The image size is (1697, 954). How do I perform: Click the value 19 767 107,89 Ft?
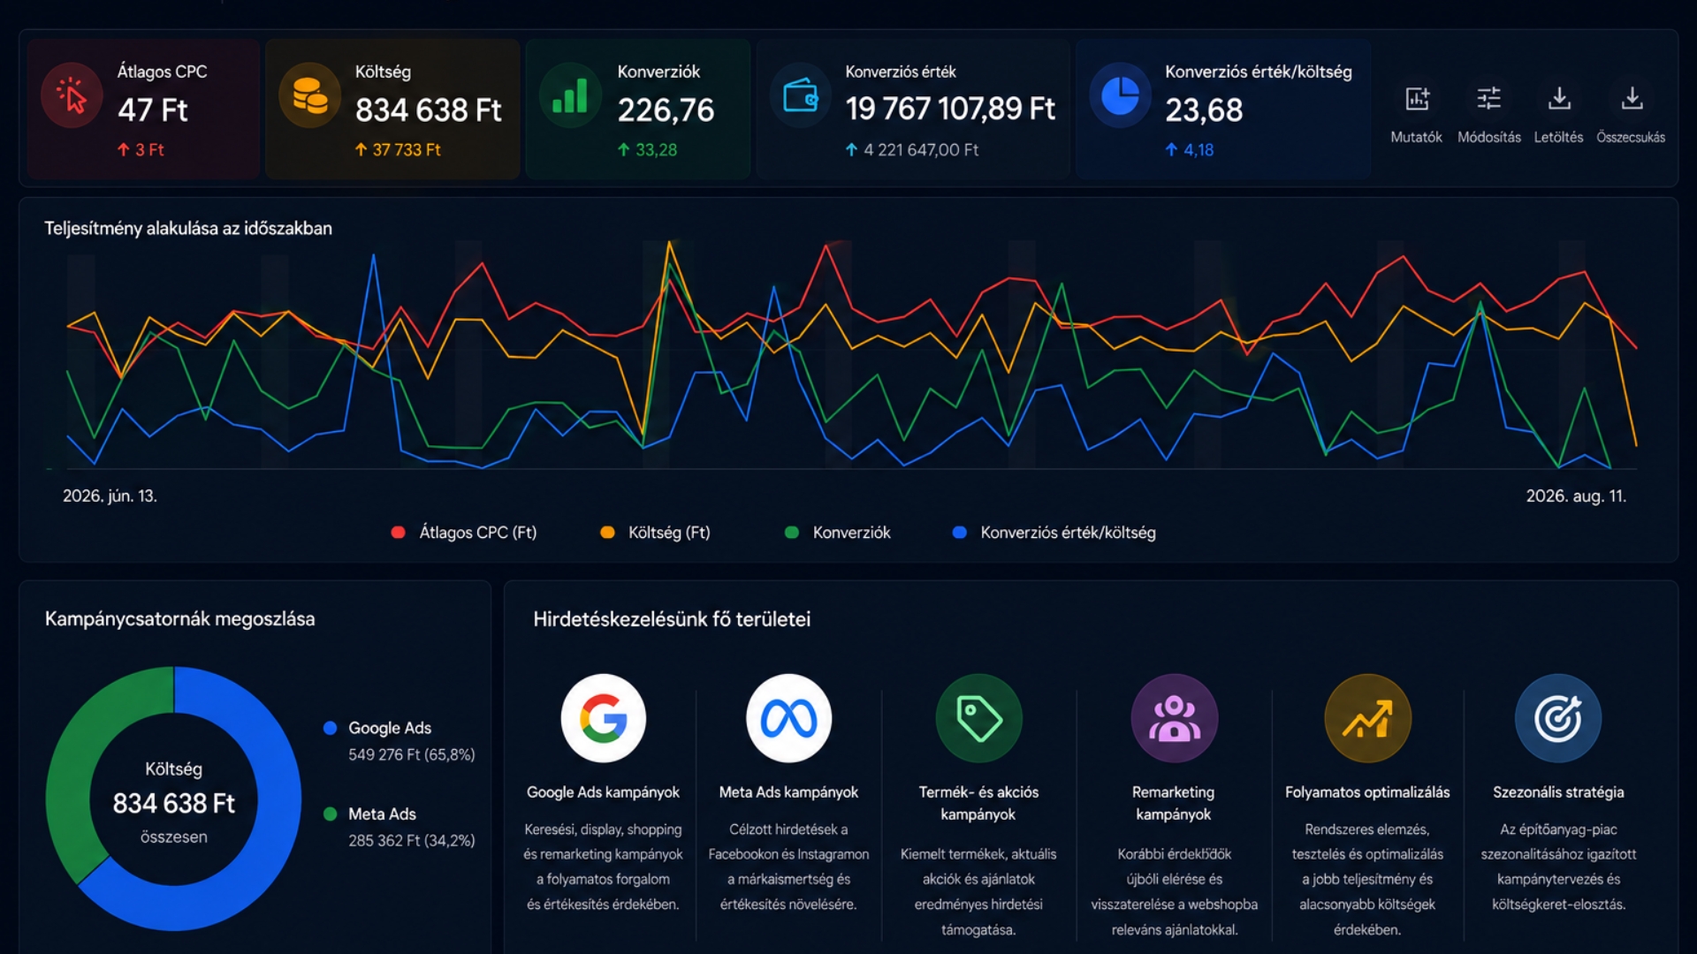(950, 109)
